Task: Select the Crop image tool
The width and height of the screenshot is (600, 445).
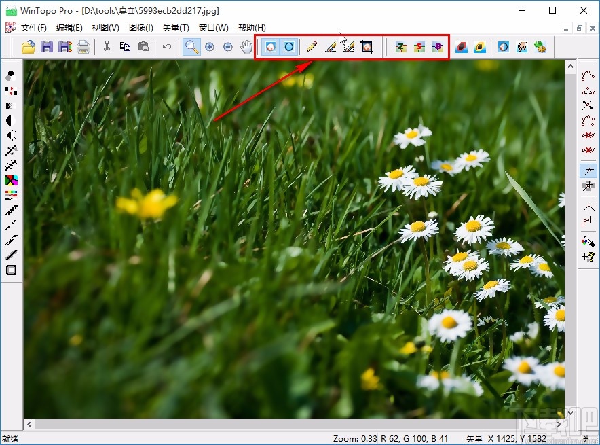Action: coord(367,47)
